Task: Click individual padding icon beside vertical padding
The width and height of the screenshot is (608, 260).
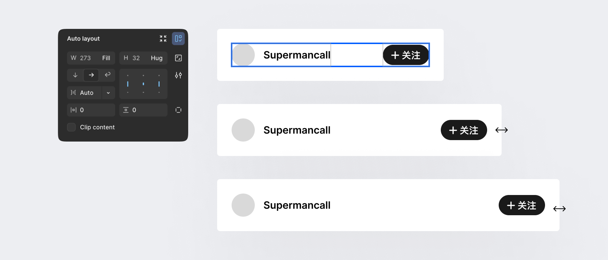Action: coord(178,110)
